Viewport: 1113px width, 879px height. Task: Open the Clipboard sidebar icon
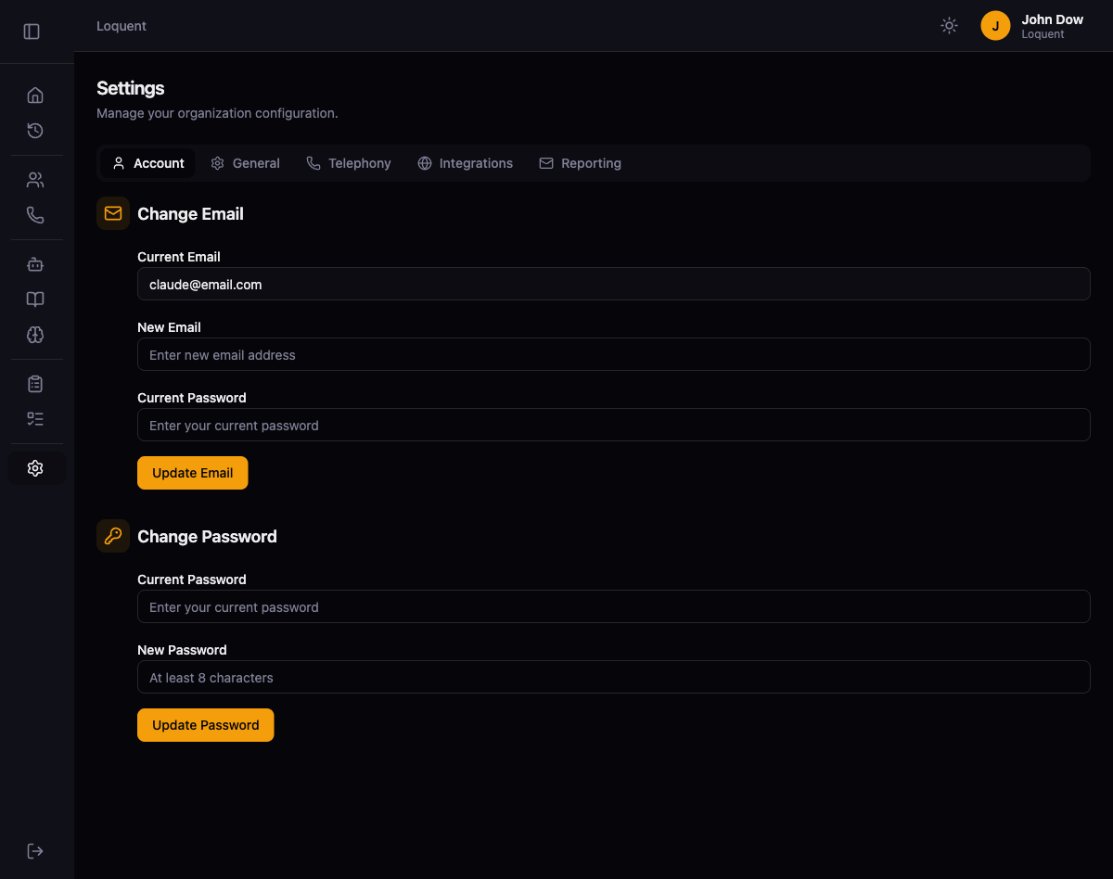click(x=35, y=383)
